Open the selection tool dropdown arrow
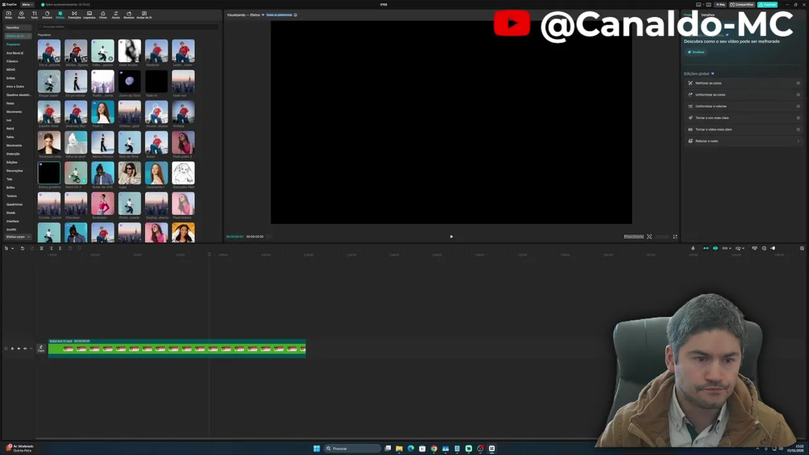The height and width of the screenshot is (455, 809). 12,248
